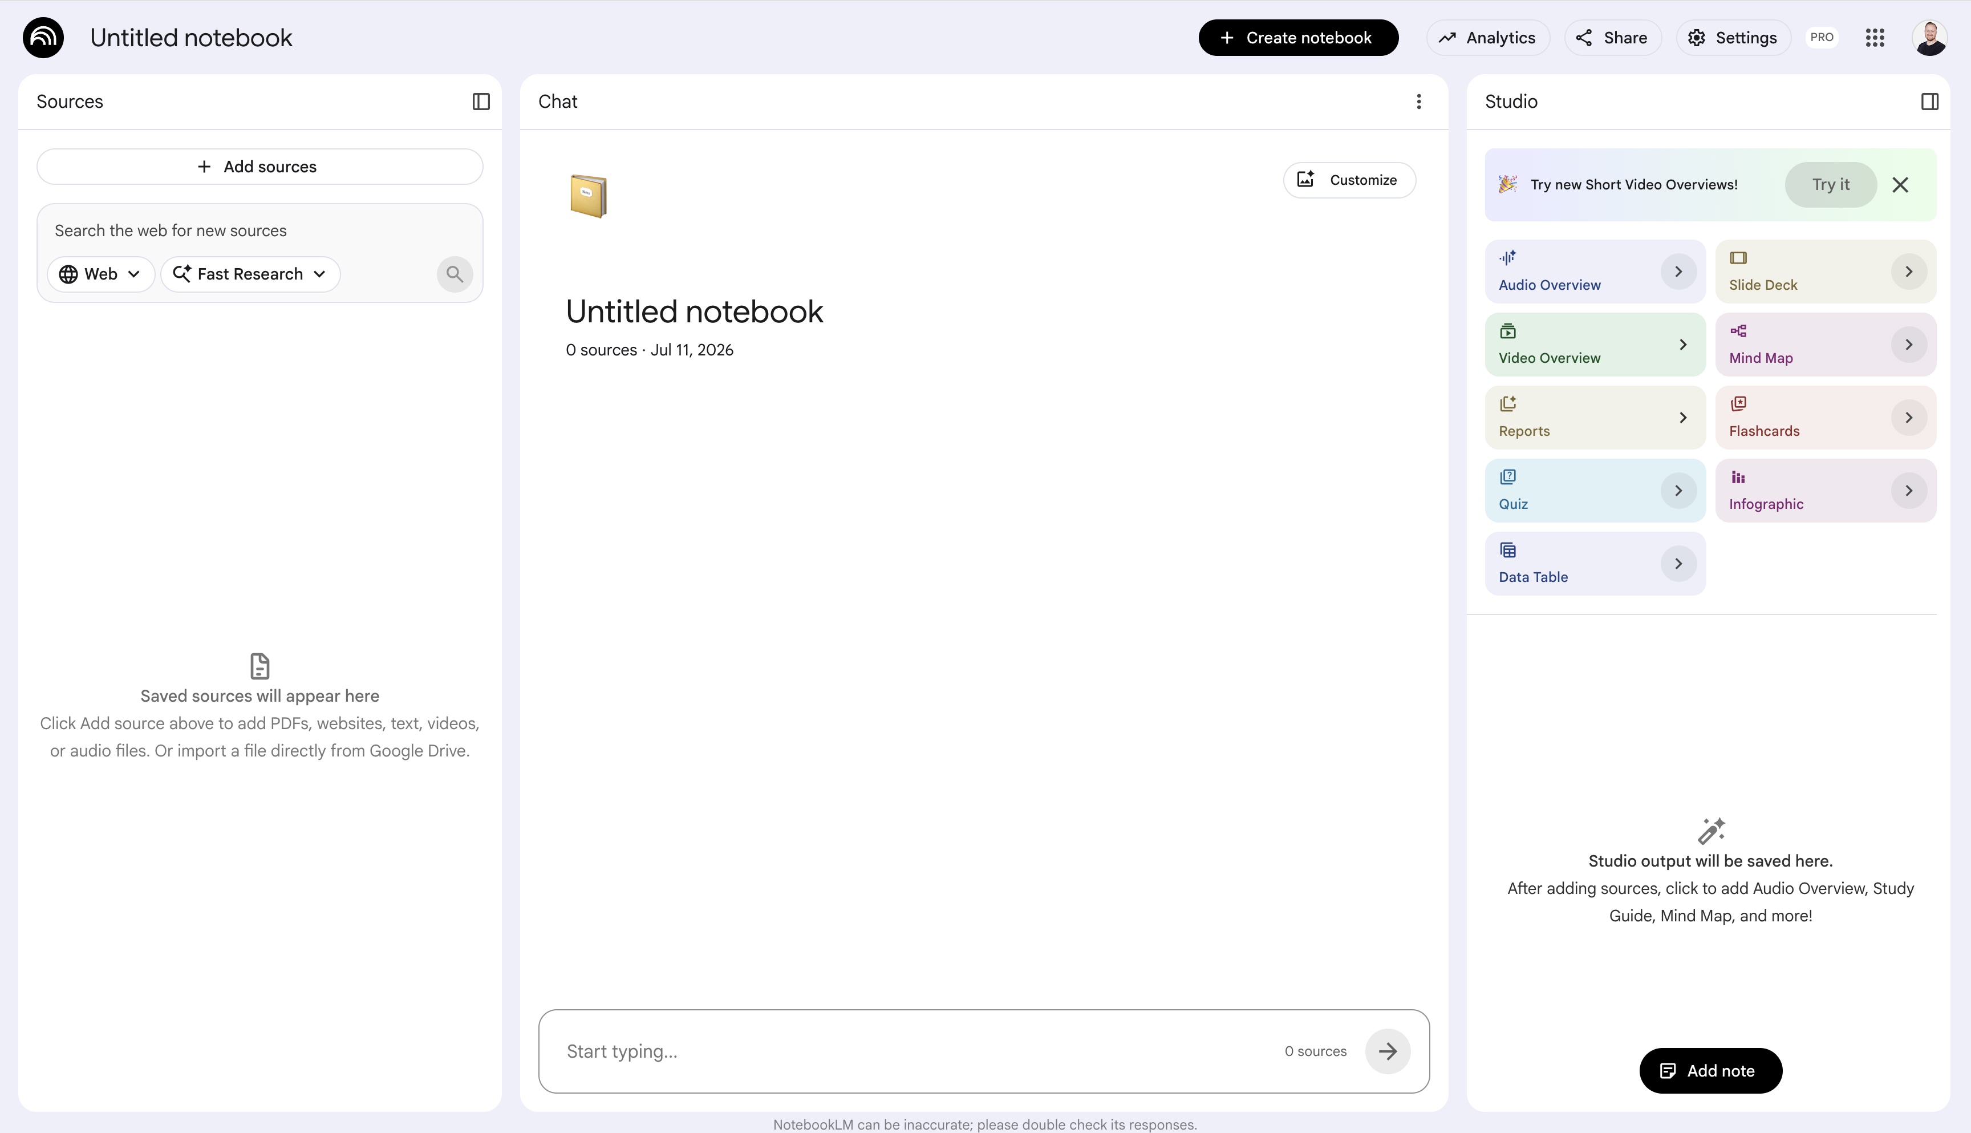1971x1133 pixels.
Task: Add a note in Studio
Action: click(x=1710, y=1071)
